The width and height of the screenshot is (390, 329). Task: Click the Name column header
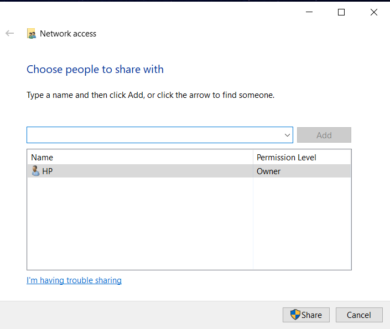pos(140,158)
